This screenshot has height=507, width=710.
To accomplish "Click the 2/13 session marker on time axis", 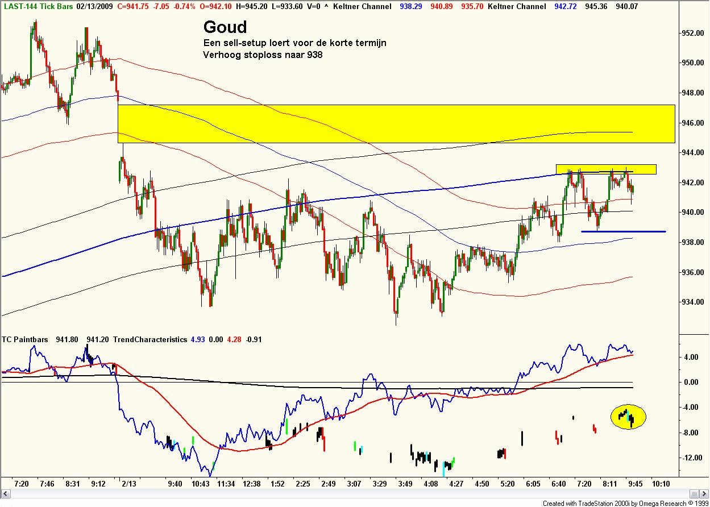I will coord(130,482).
